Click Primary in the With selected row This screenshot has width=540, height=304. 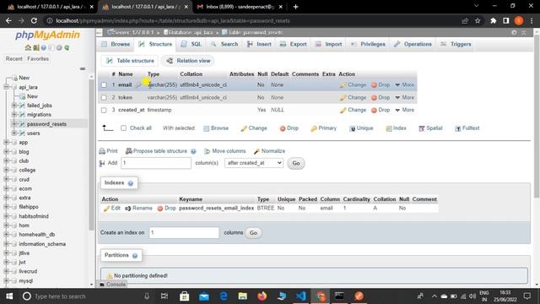point(323,128)
